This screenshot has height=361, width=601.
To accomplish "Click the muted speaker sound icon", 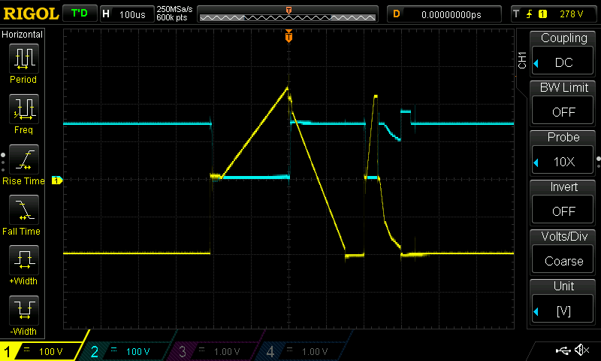I will (x=581, y=350).
